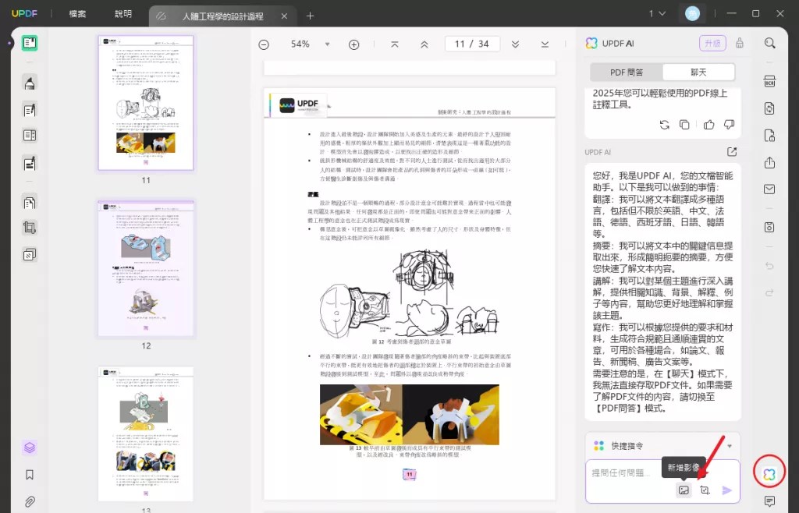
Task: Open the Organize Pages tool
Action: click(30, 203)
